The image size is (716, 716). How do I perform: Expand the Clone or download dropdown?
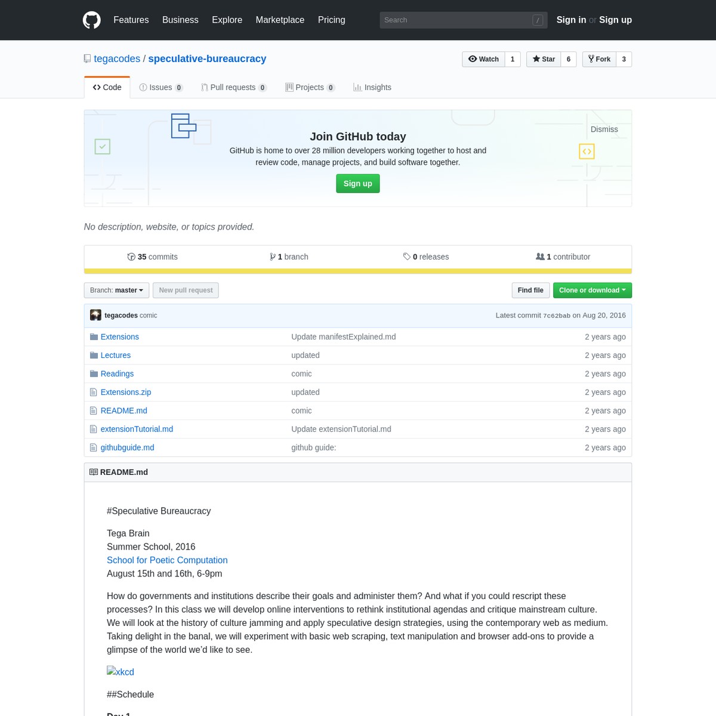(592, 290)
